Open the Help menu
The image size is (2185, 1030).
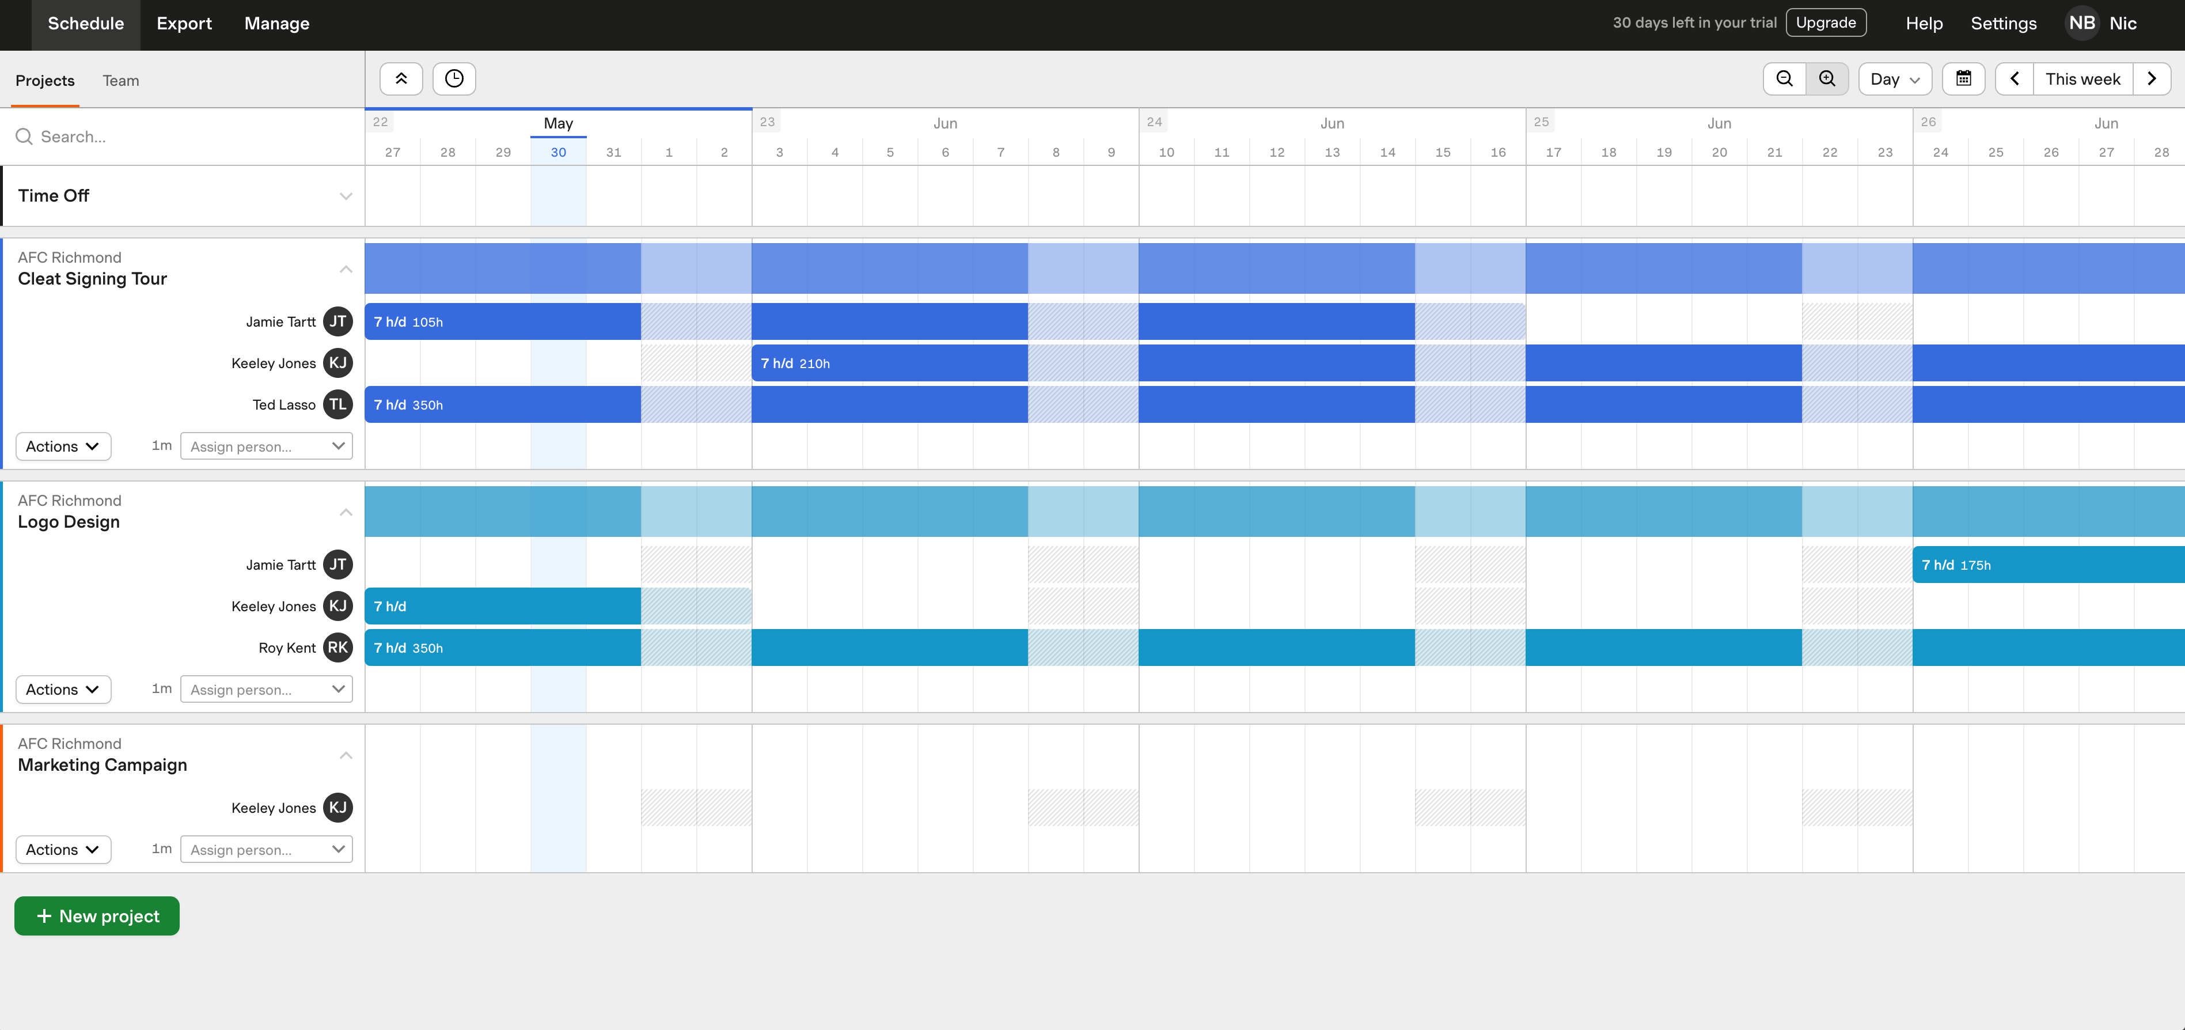[x=1924, y=24]
